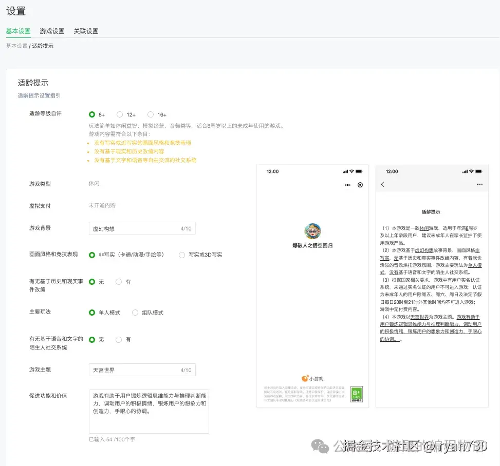Select the 16+ age rating option
Viewport: 500px width, 466px height.
[x=150, y=114]
